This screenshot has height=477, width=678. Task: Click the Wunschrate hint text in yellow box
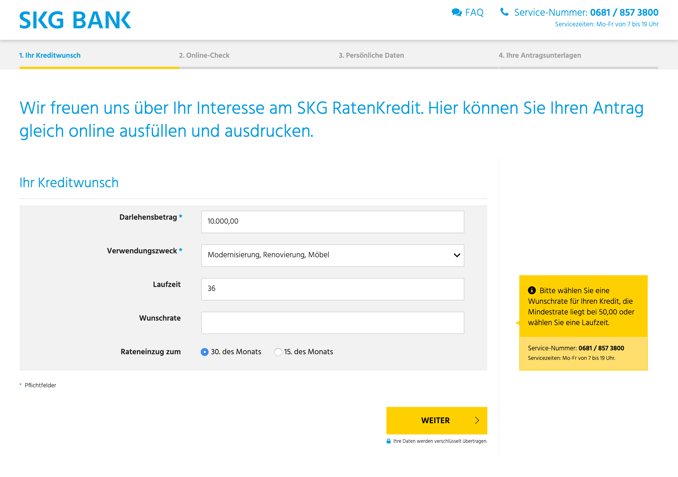581,306
